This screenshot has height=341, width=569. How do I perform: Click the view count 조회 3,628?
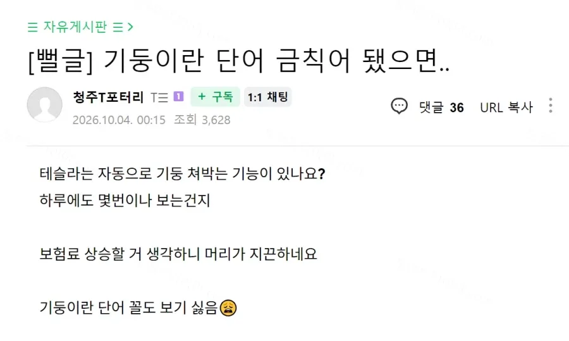point(202,120)
